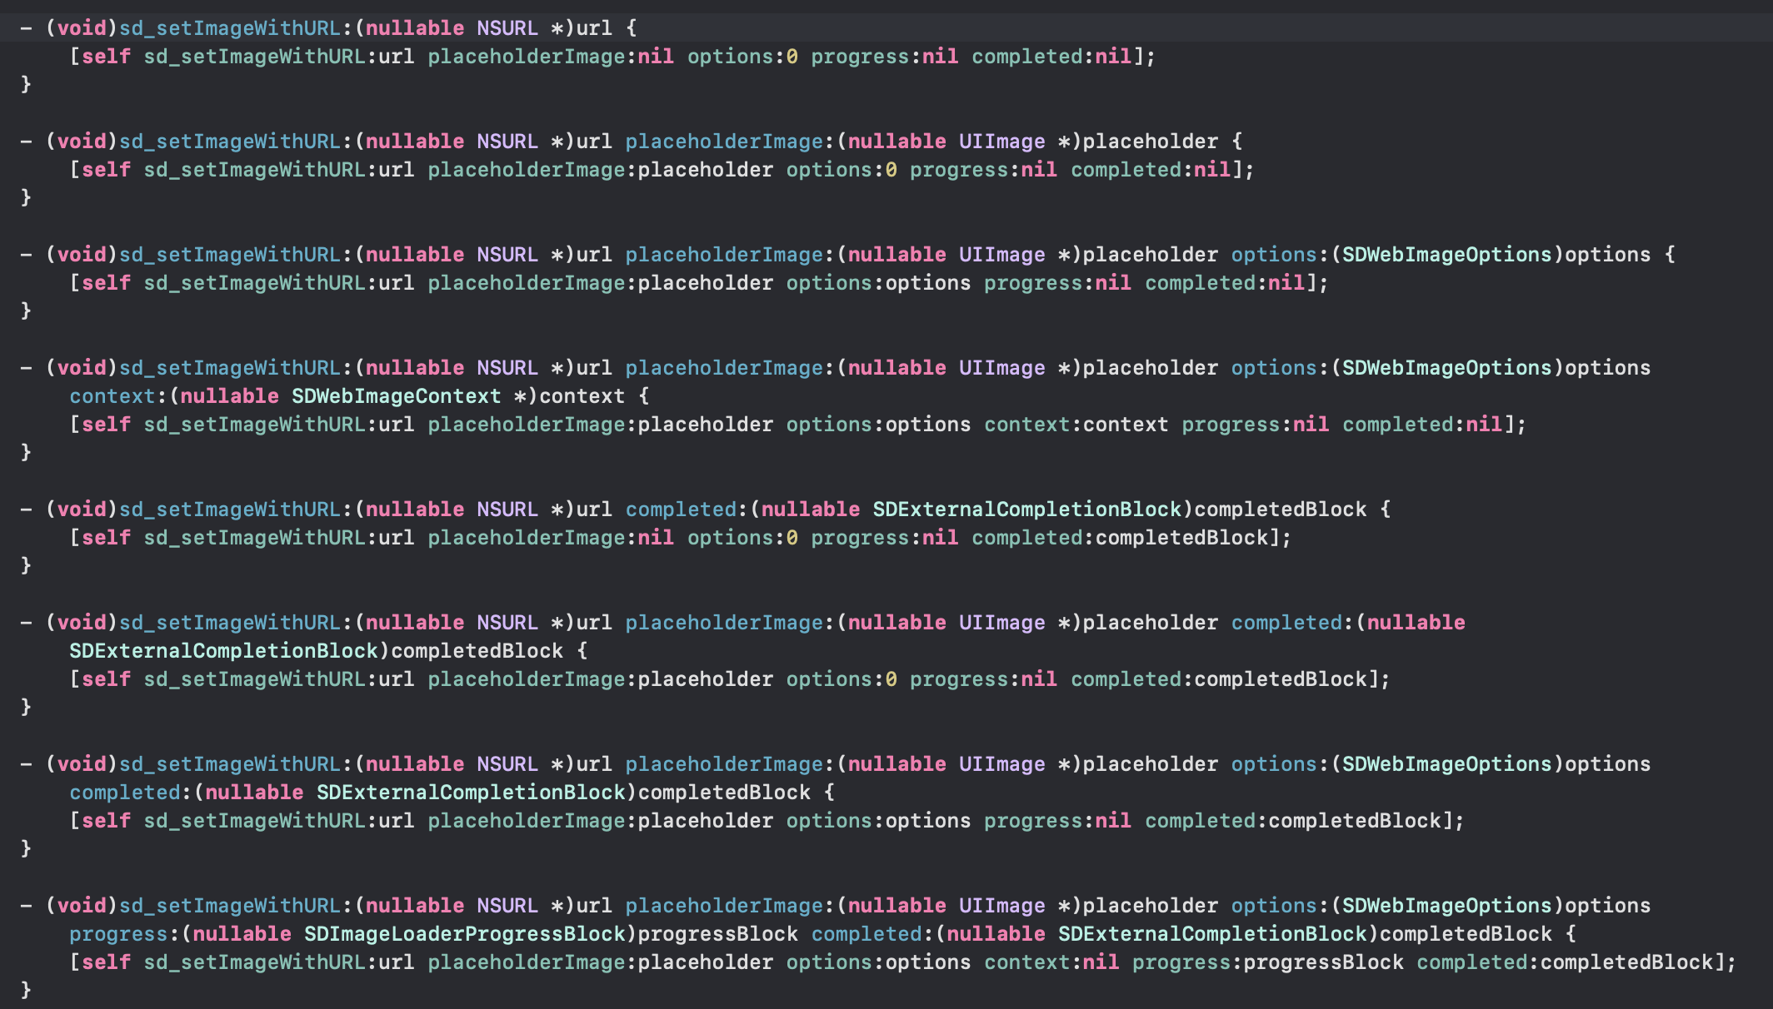Click the progress: label starting the wrapped line

click(119, 934)
